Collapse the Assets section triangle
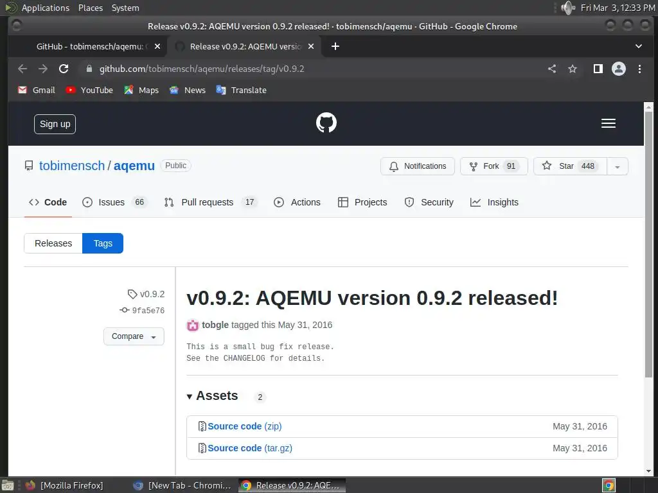 point(190,396)
